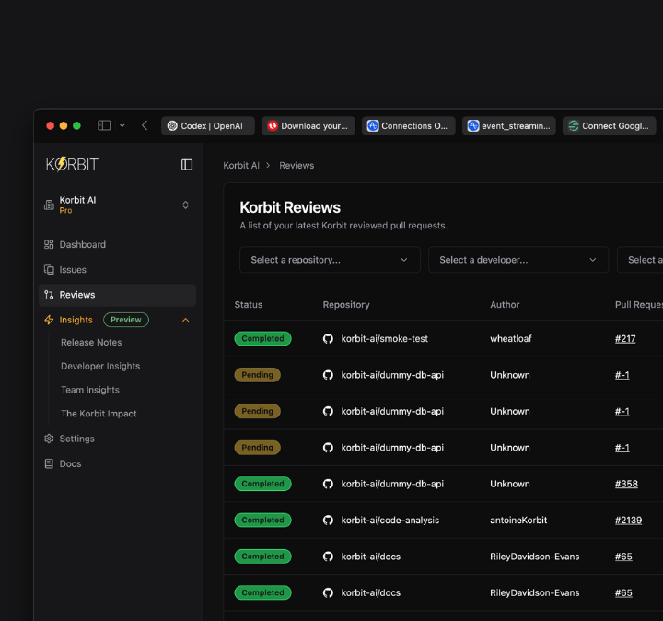This screenshot has height=621, width=663.
Task: Switch to the Connect Googl... tab
Action: 609,125
